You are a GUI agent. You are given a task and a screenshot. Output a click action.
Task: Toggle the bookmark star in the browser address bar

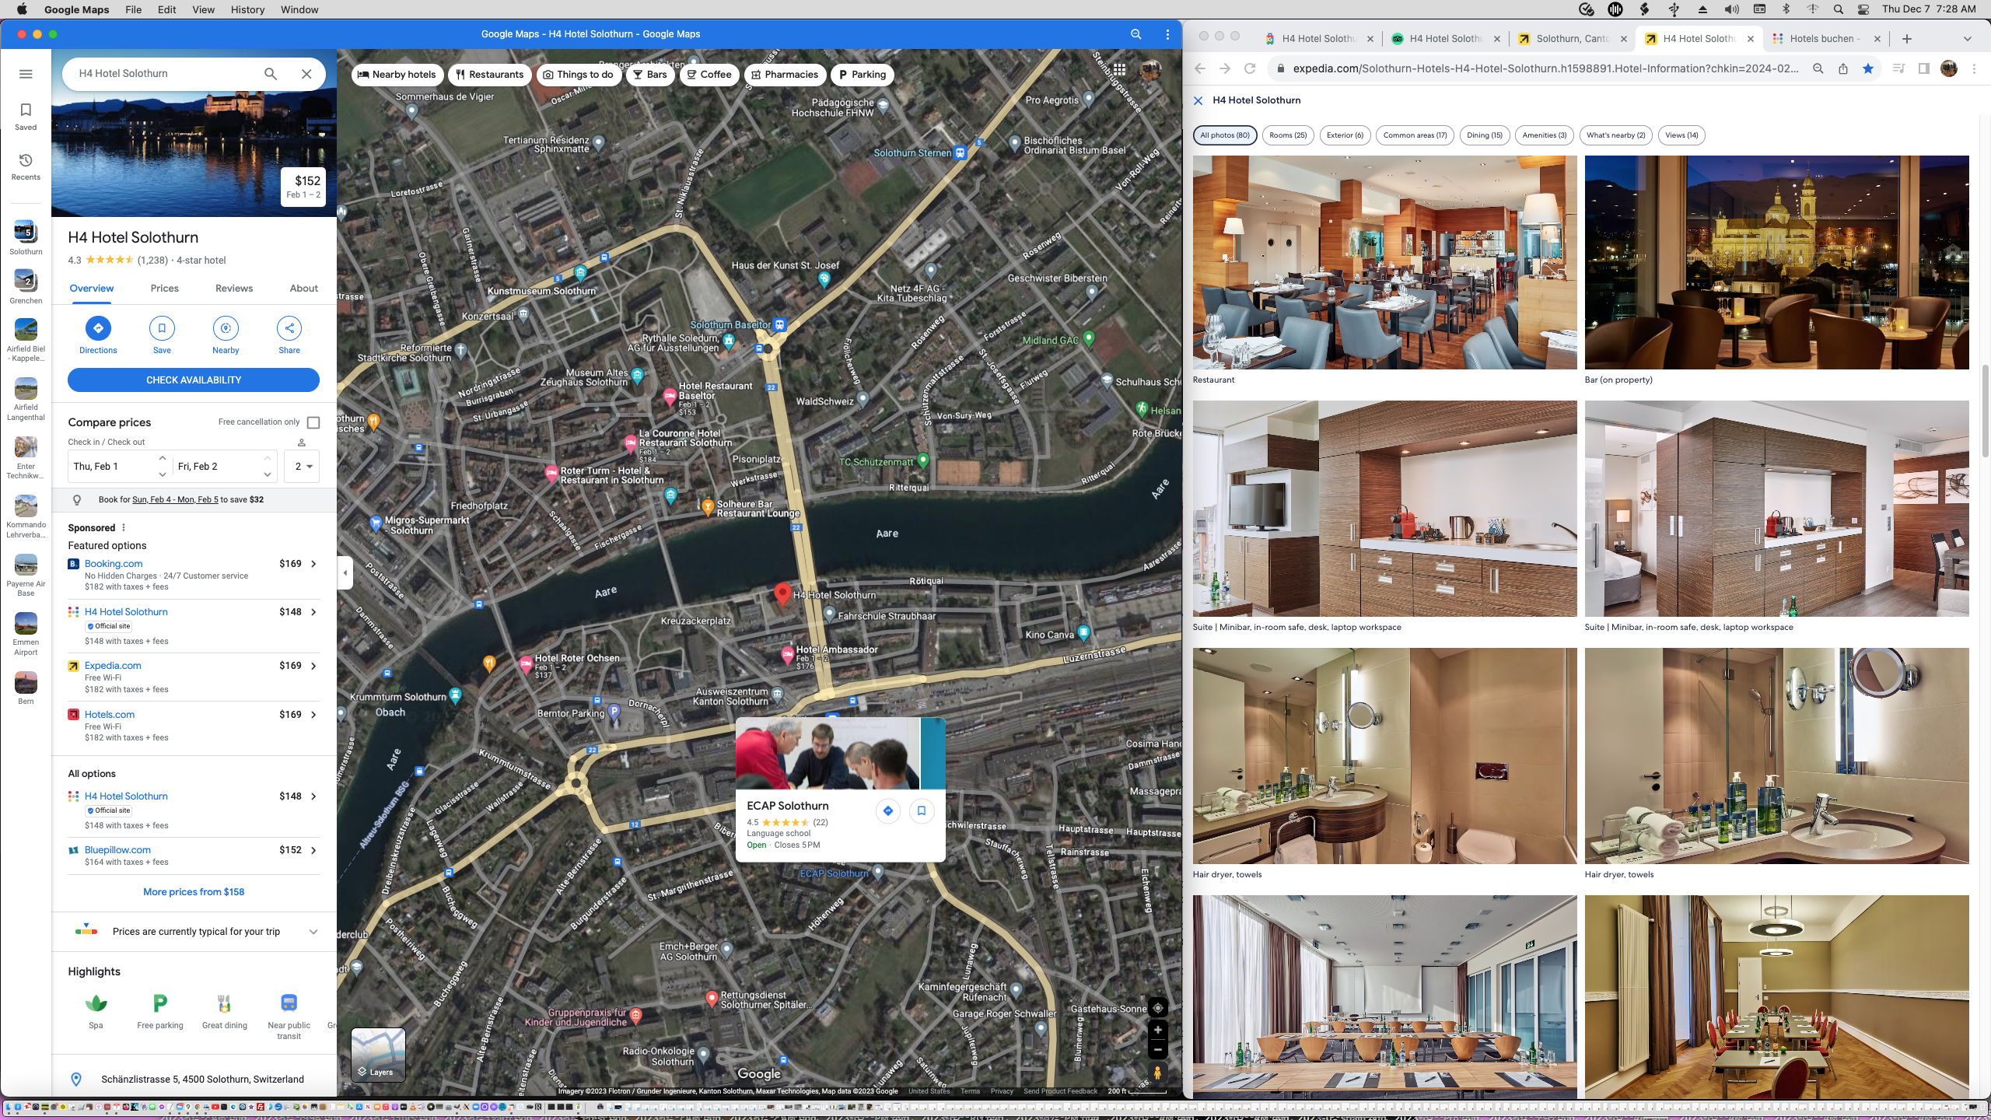click(1868, 68)
